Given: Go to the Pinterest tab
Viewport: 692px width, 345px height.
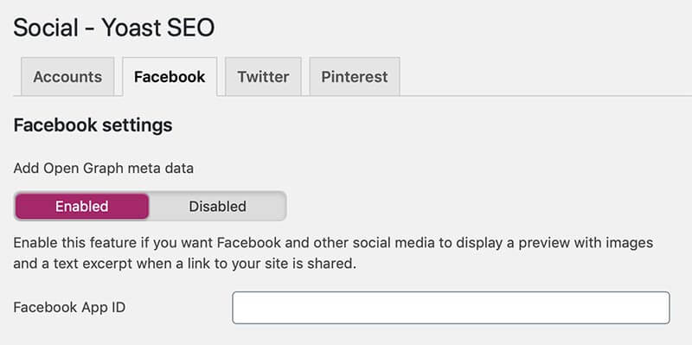Looking at the screenshot, I should pyautogui.click(x=355, y=77).
